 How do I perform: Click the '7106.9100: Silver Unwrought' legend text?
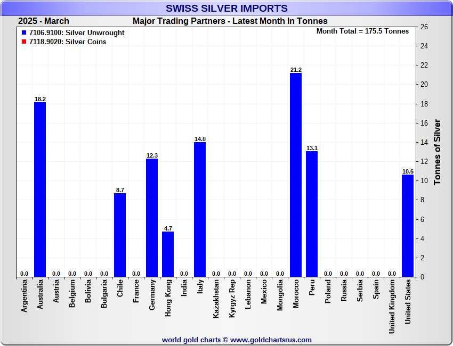77,32
